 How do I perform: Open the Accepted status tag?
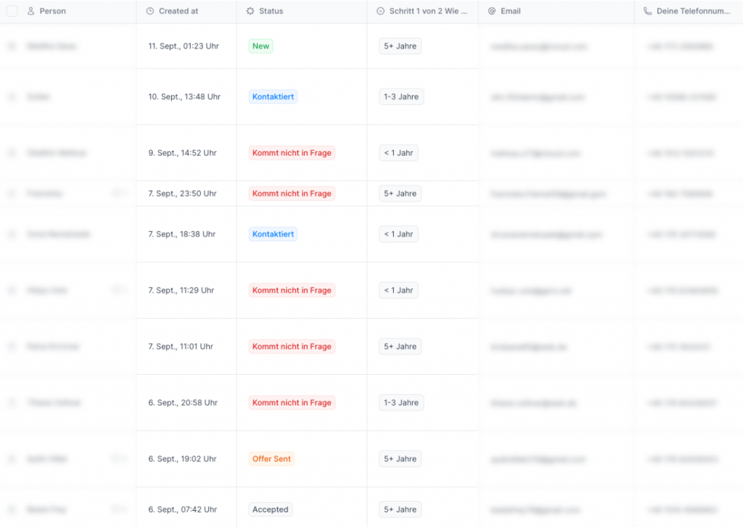[270, 510]
